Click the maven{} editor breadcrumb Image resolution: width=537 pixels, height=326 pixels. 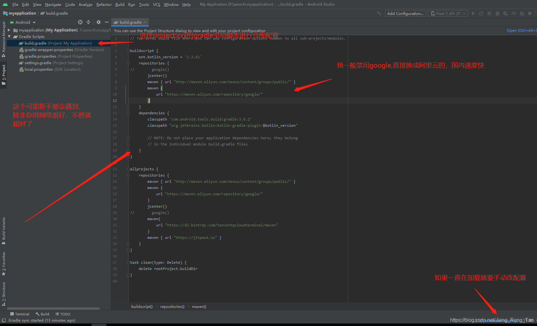(199, 307)
